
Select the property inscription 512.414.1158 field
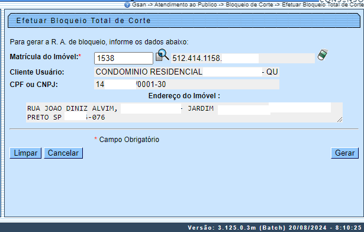pyautogui.click(x=243, y=58)
